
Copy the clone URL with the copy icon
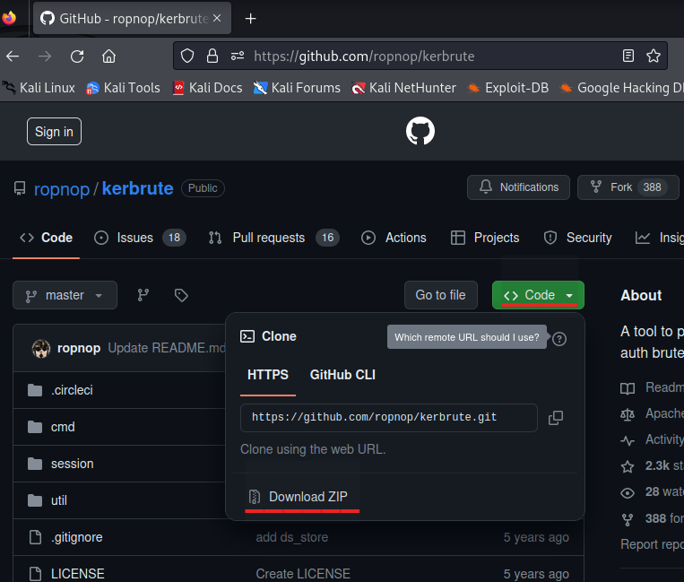click(x=555, y=418)
